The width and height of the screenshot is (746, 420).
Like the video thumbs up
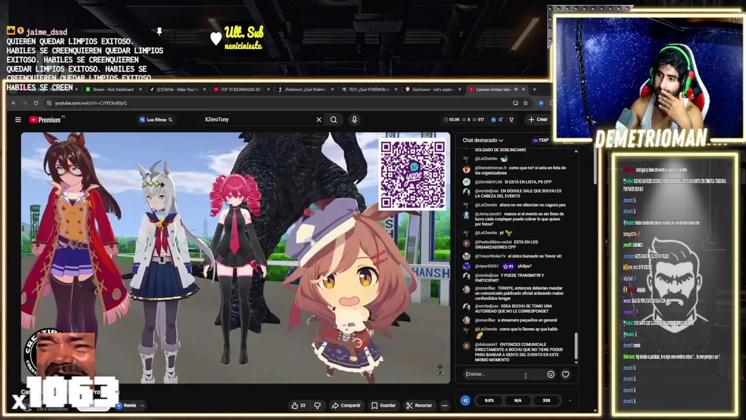pyautogui.click(x=298, y=405)
